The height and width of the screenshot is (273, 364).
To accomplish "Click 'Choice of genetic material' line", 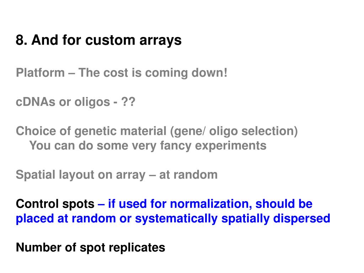I will pos(157,132).
